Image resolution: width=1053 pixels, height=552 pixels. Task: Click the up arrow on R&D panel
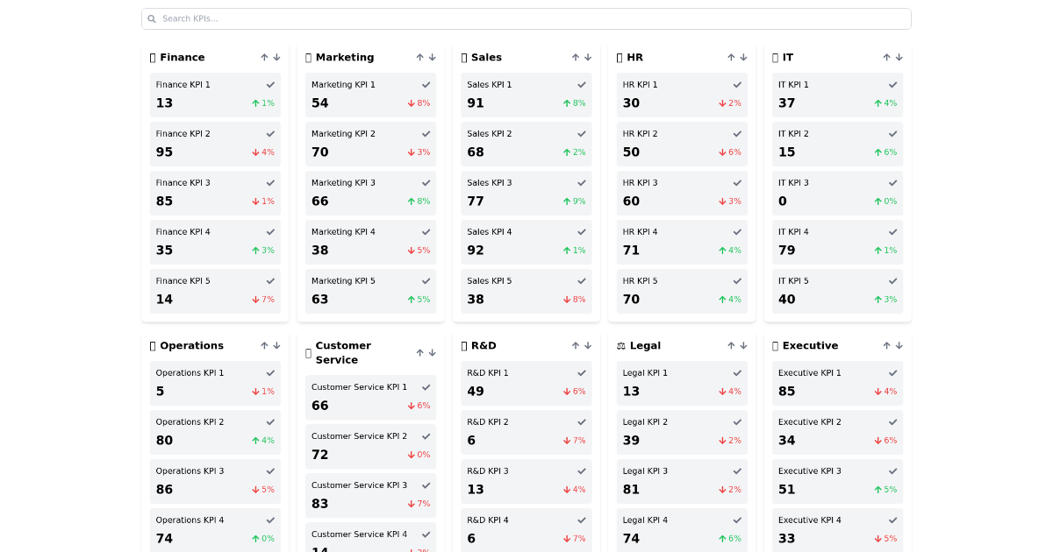[x=576, y=346]
